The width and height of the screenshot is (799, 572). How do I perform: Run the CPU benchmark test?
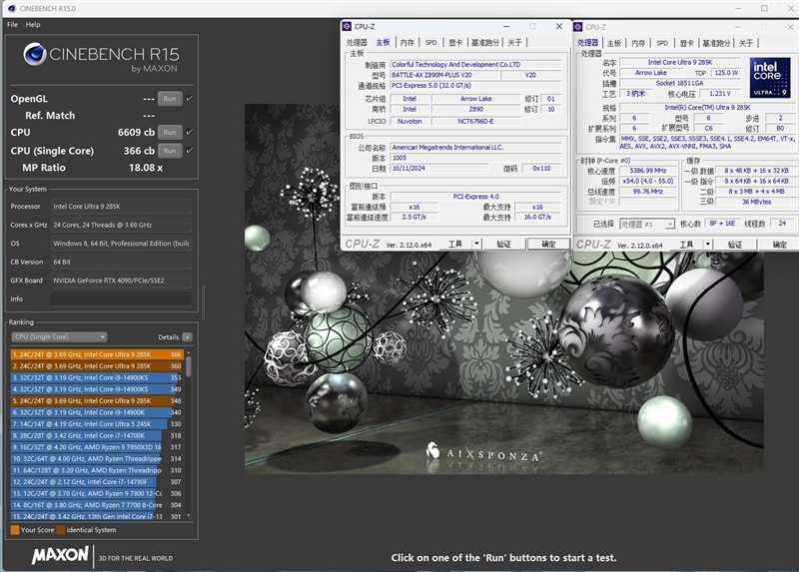tap(170, 132)
